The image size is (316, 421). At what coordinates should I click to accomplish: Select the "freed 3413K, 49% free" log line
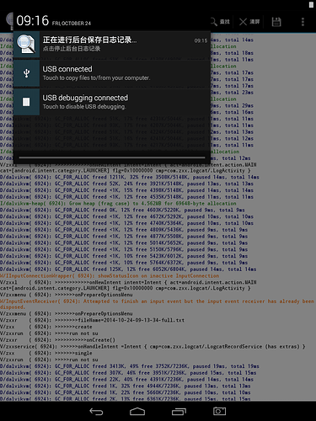point(130,366)
